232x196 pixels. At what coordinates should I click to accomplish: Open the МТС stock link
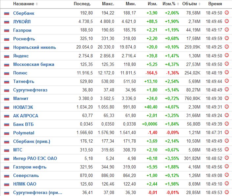[x=18, y=150]
